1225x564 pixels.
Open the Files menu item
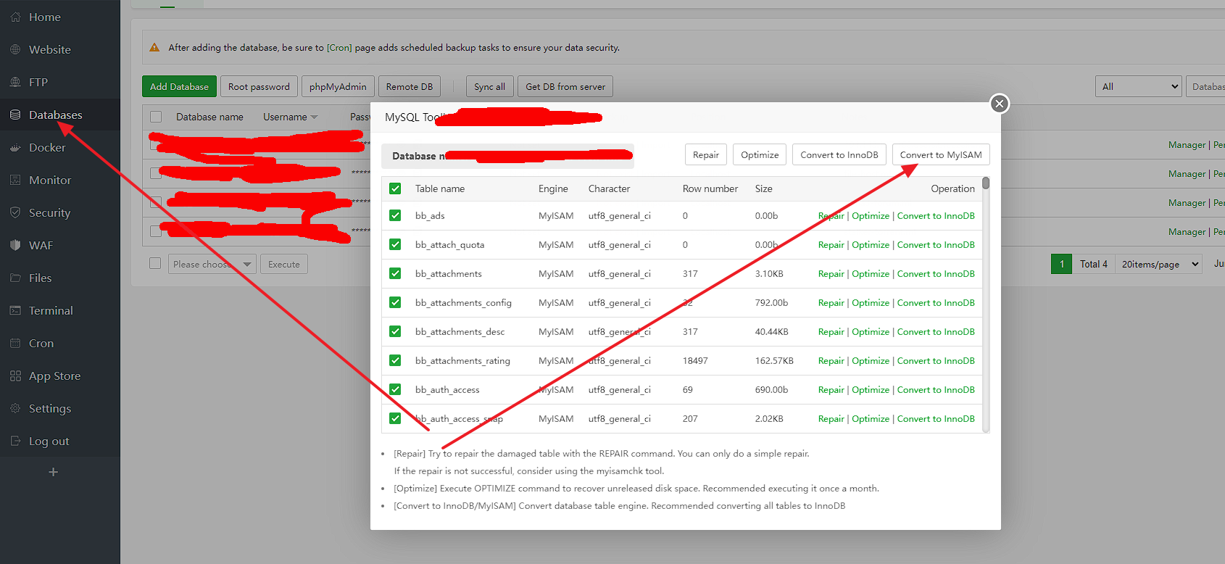[40, 278]
